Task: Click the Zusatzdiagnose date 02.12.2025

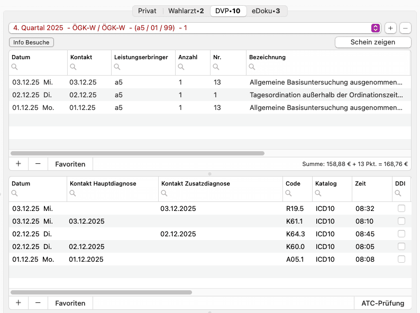Action: pyautogui.click(x=178, y=234)
